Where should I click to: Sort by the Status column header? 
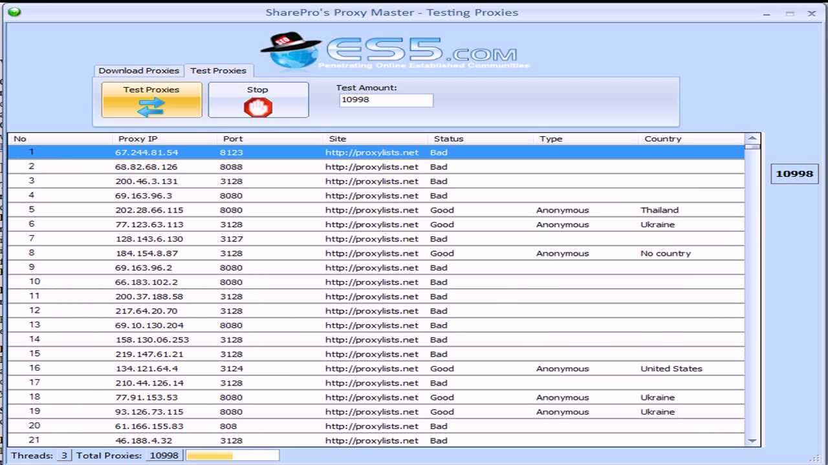(x=481, y=139)
